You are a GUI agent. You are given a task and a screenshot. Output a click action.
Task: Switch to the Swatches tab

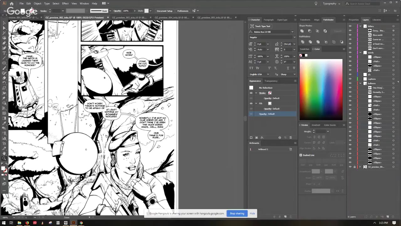[304, 49]
